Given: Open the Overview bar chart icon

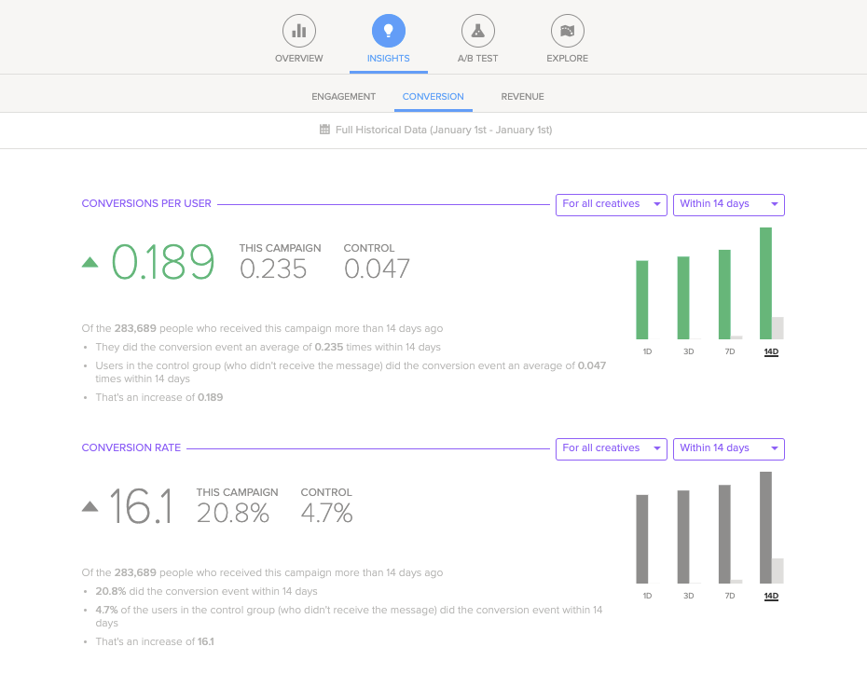Looking at the screenshot, I should click(x=299, y=32).
